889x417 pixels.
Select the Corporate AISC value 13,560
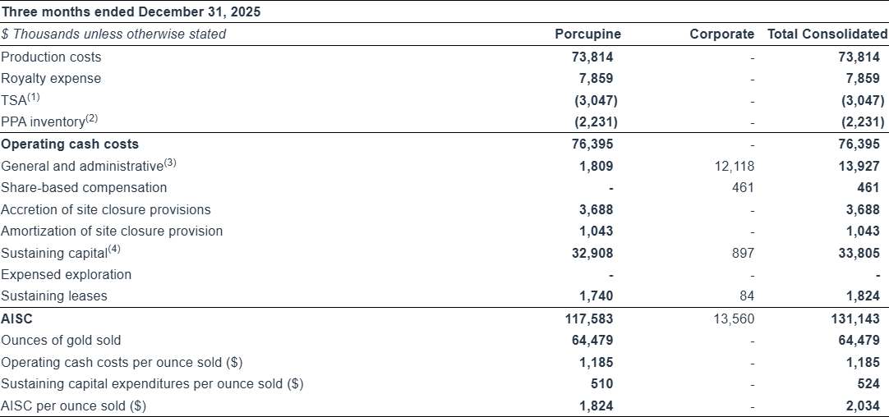pyautogui.click(x=735, y=318)
